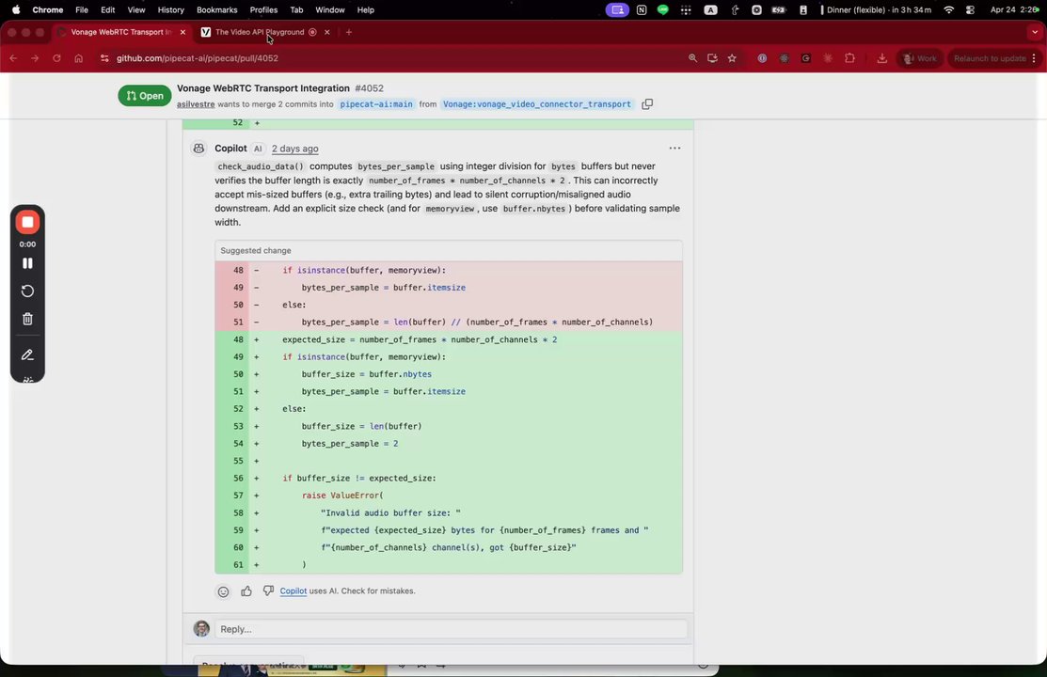Viewport: 1047px width, 677px height.
Task: Open the Wi-Fi status menu
Action: (x=948, y=10)
